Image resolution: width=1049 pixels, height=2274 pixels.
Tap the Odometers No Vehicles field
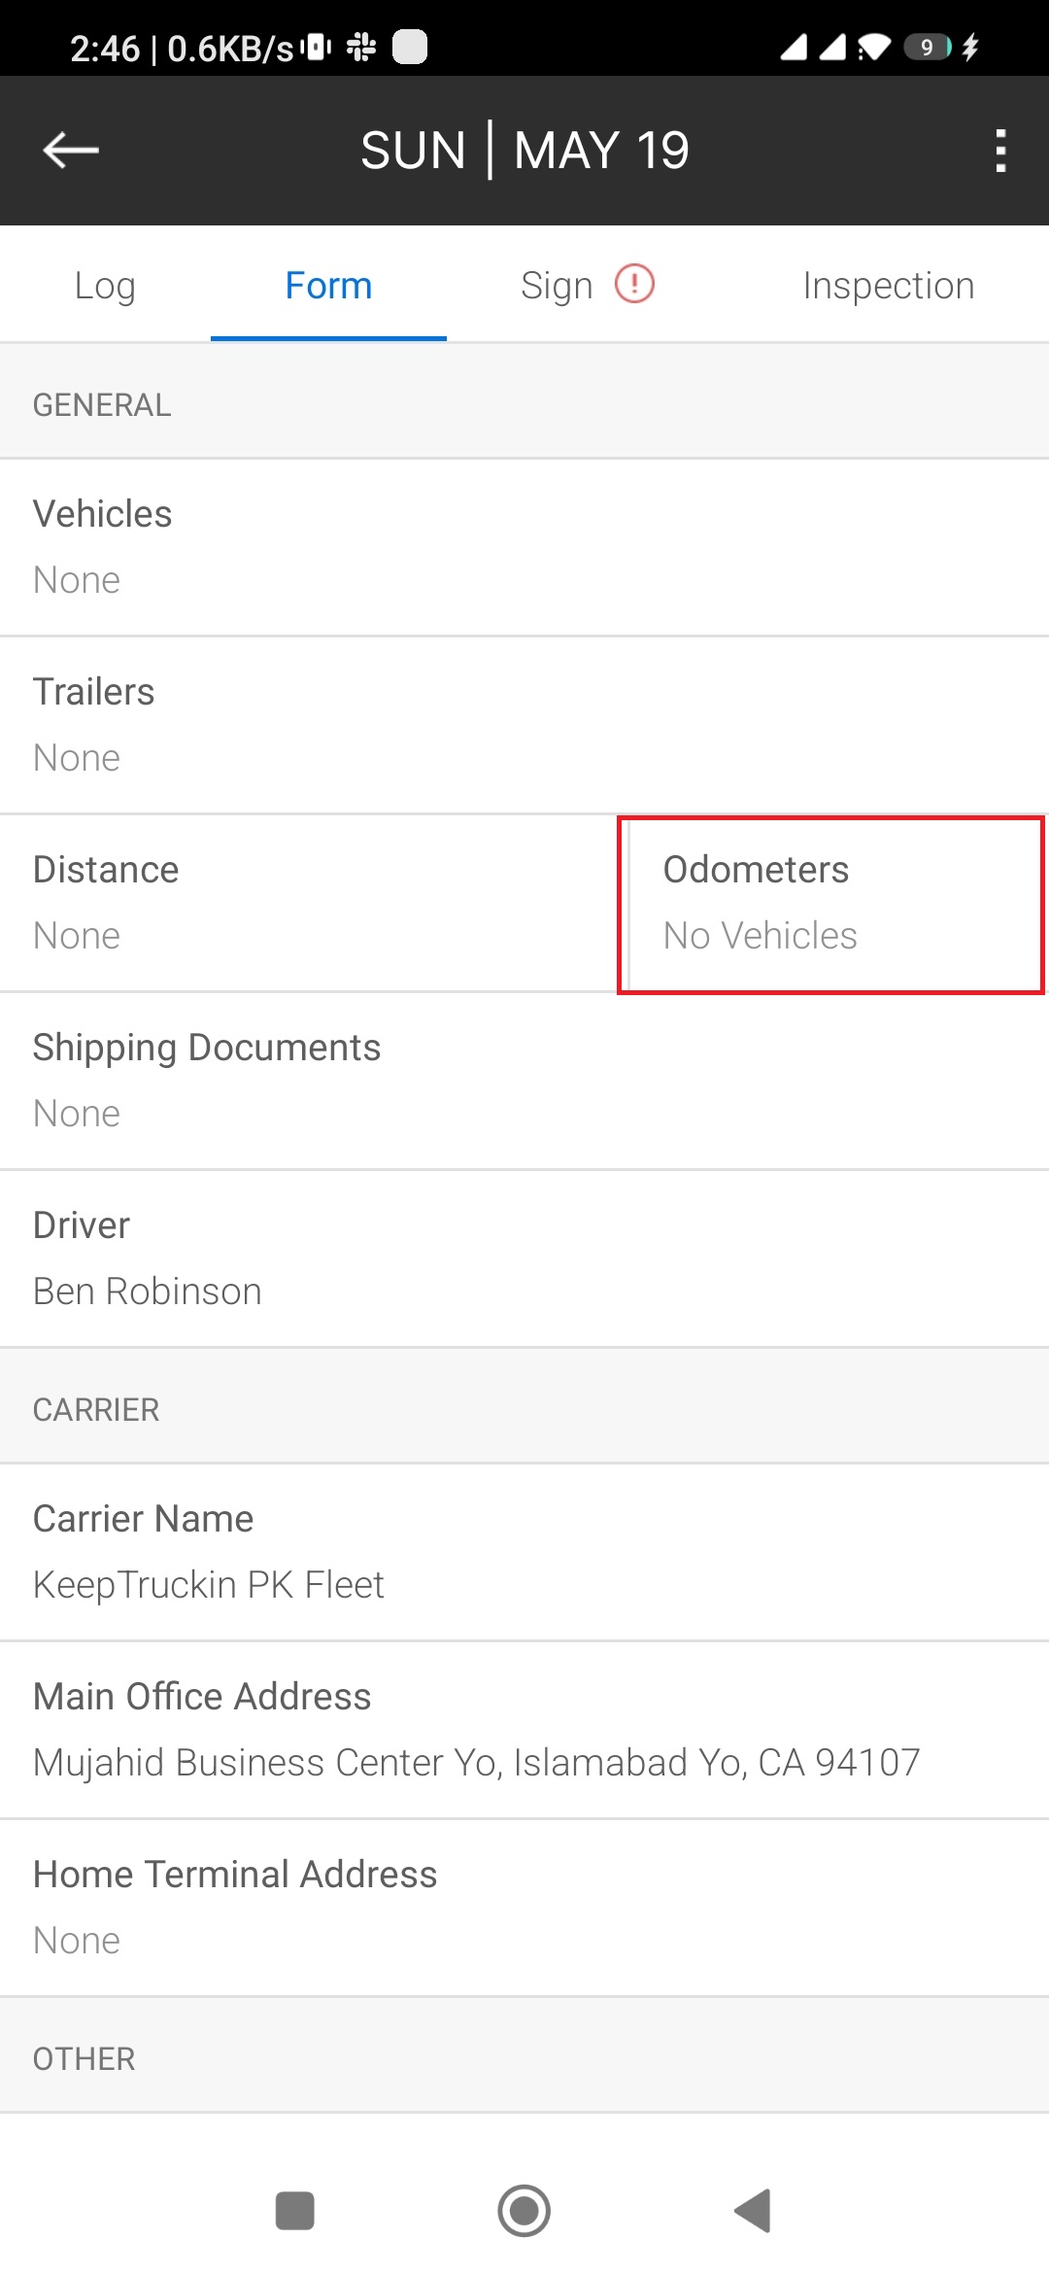click(831, 904)
